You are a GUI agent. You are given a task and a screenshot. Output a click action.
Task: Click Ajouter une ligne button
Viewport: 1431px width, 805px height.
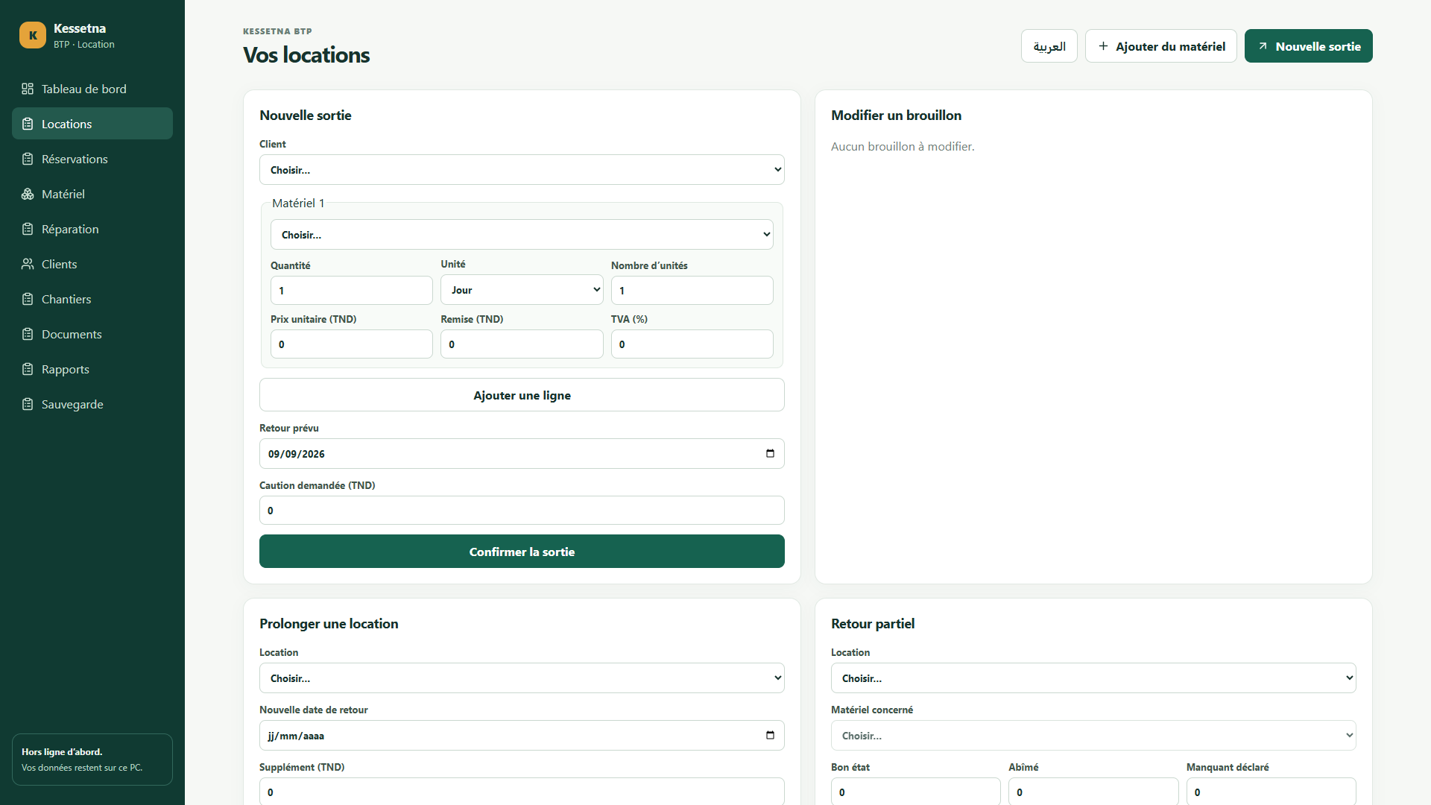click(x=522, y=395)
